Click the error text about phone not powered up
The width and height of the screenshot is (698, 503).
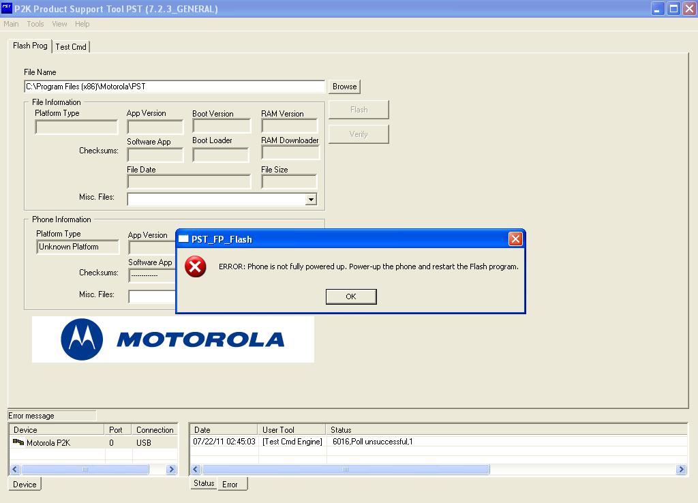tap(369, 266)
